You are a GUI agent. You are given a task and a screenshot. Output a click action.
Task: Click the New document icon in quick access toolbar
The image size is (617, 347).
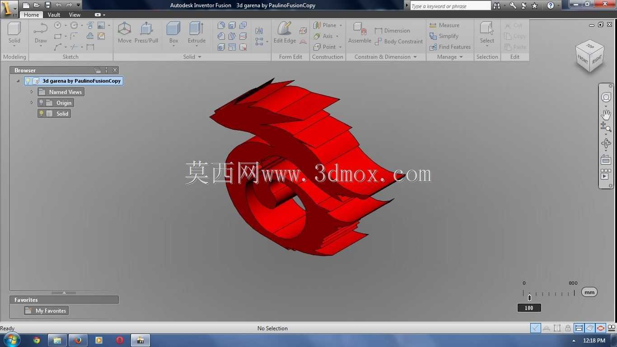tap(26, 5)
